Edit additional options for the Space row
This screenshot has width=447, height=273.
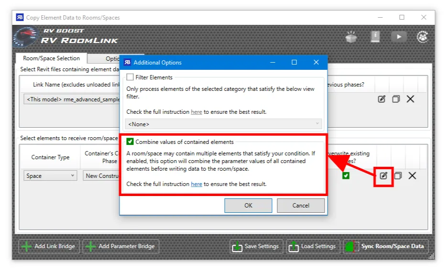click(383, 175)
